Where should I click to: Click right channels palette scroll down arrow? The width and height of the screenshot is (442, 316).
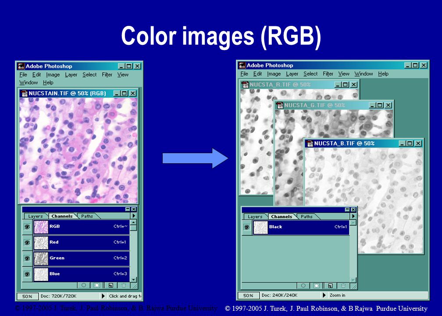pyautogui.click(x=353, y=280)
